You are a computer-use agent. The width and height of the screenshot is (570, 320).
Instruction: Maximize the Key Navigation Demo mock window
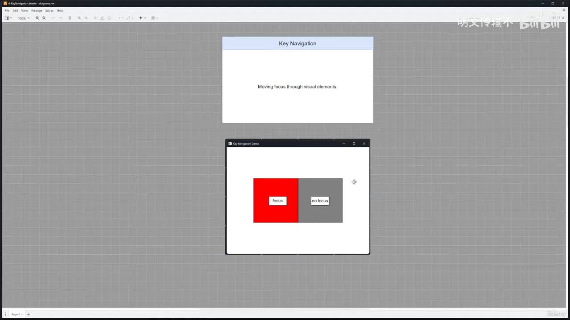(x=354, y=144)
